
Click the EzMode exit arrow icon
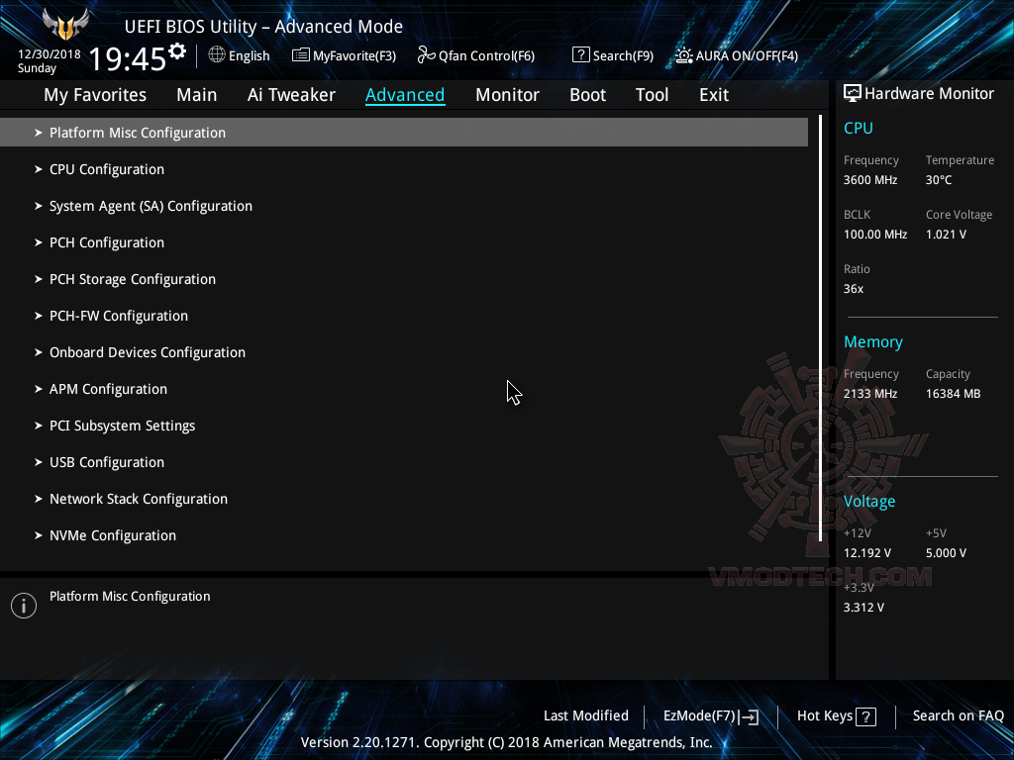coord(749,716)
